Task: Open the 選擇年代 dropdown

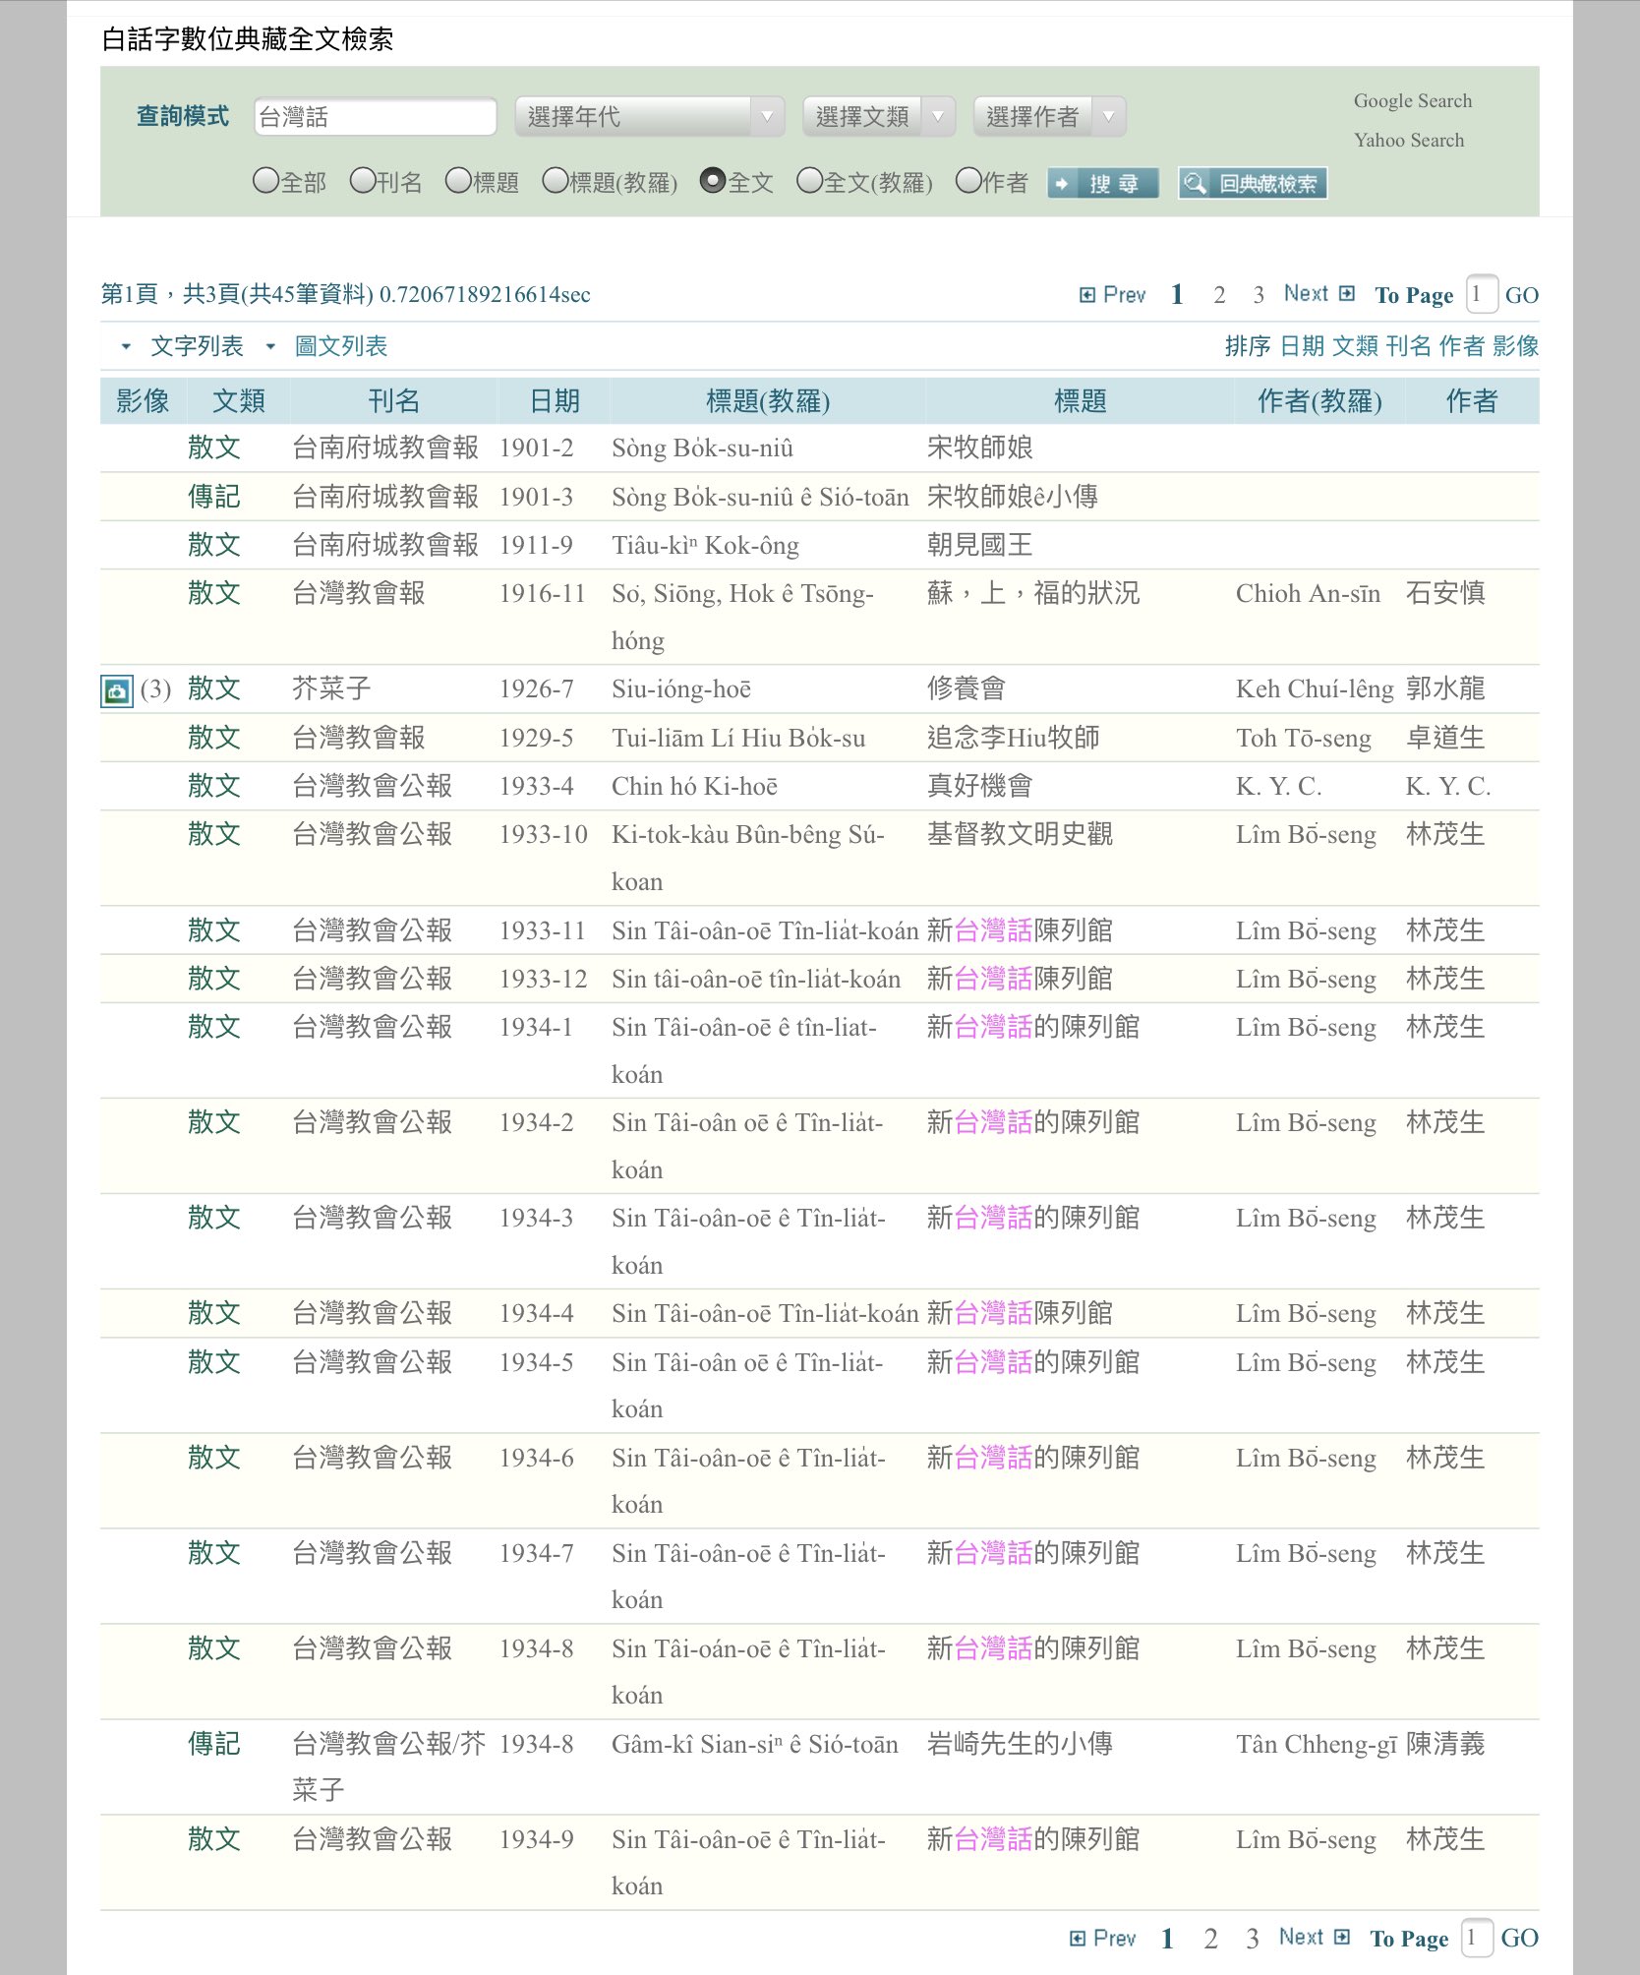Action: 650,117
